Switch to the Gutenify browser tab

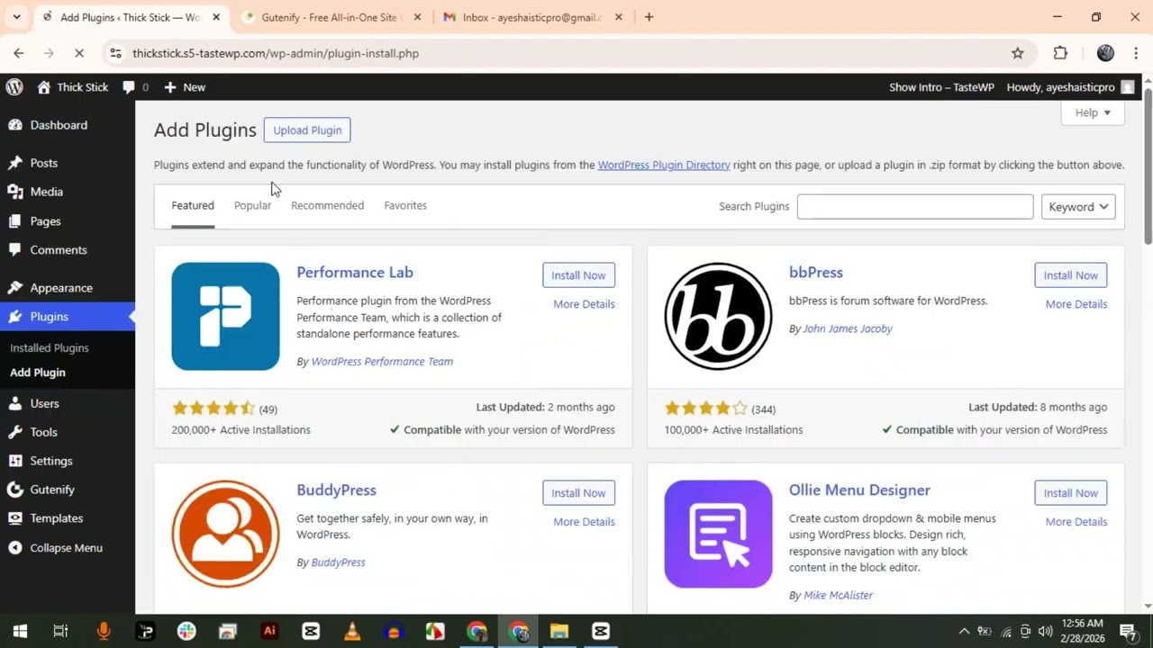(330, 17)
